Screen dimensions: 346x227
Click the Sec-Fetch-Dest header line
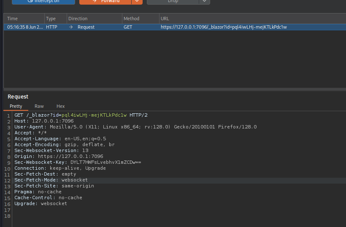click(45, 174)
